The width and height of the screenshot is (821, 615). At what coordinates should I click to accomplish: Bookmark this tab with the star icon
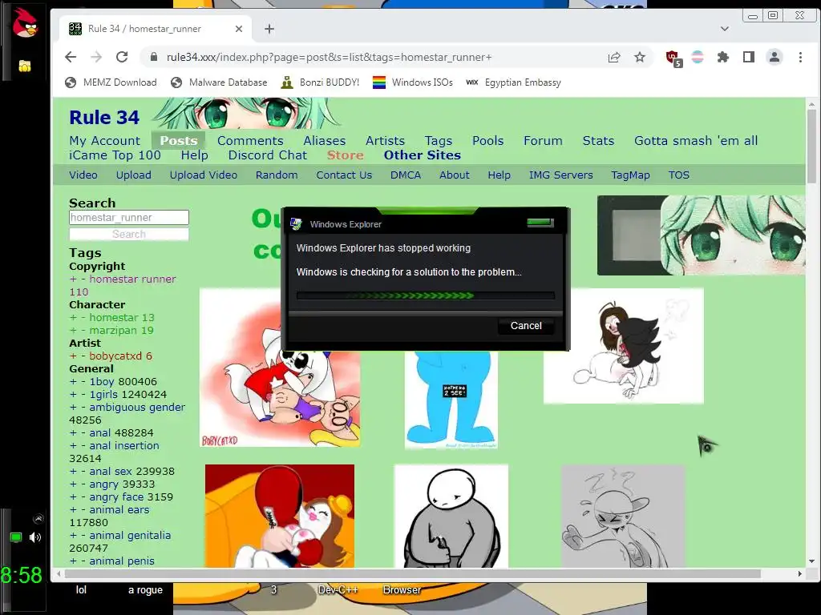[640, 57]
